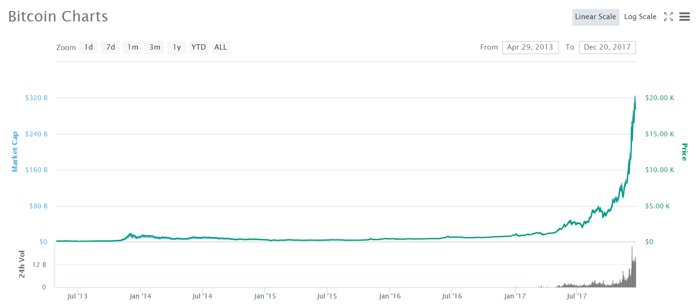This screenshot has height=308, width=696.
Task: Open the chart hamburger menu
Action: pos(685,17)
